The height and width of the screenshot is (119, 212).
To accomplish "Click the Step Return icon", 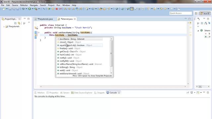I will click(x=73, y=9).
